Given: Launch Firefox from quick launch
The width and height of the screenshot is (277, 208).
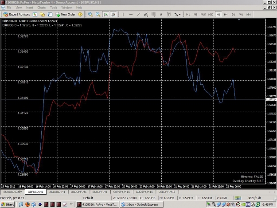Looking at the screenshot, I should pyautogui.click(x=27, y=204).
